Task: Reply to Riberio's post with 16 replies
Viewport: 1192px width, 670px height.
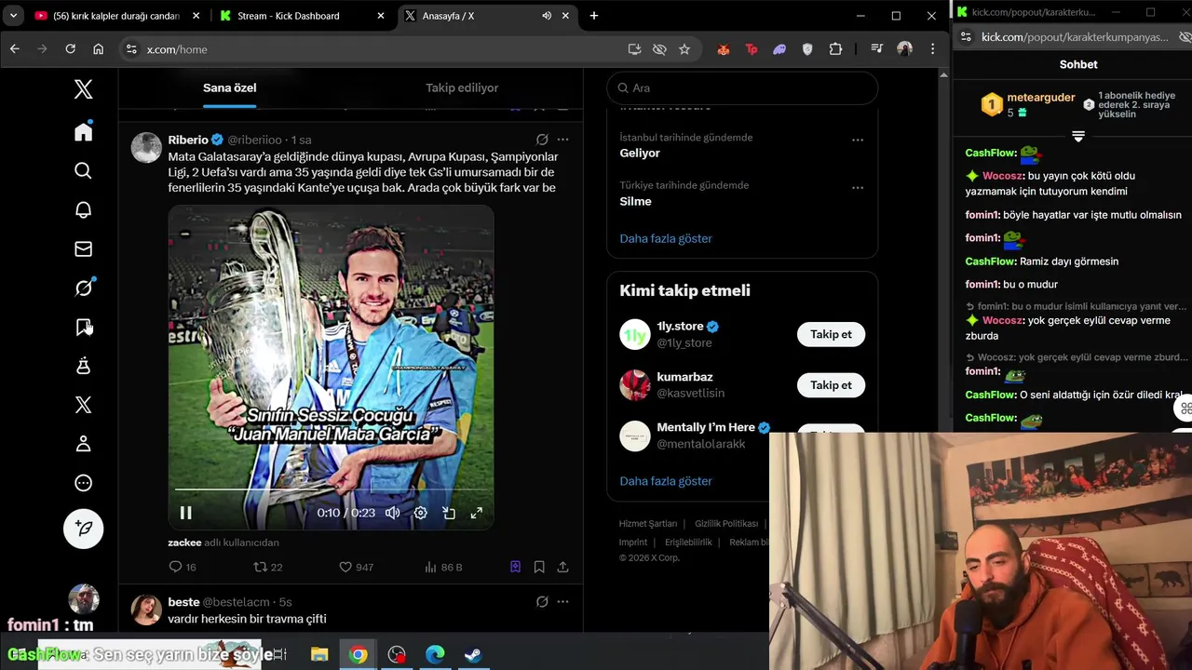Action: click(x=183, y=567)
